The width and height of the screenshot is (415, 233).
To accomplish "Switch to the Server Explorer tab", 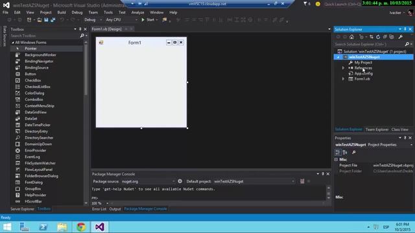I will (22, 209).
